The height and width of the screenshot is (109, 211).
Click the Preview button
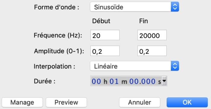[x=66, y=102]
